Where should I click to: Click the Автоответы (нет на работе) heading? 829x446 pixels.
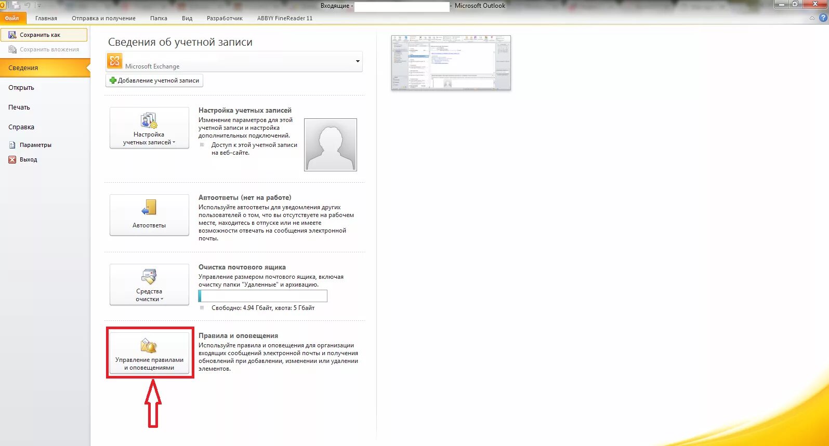pyautogui.click(x=245, y=198)
